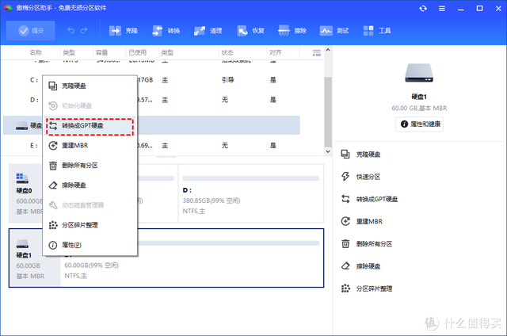Open the hamburger menu in title bar
507x336 pixels.
point(442,9)
